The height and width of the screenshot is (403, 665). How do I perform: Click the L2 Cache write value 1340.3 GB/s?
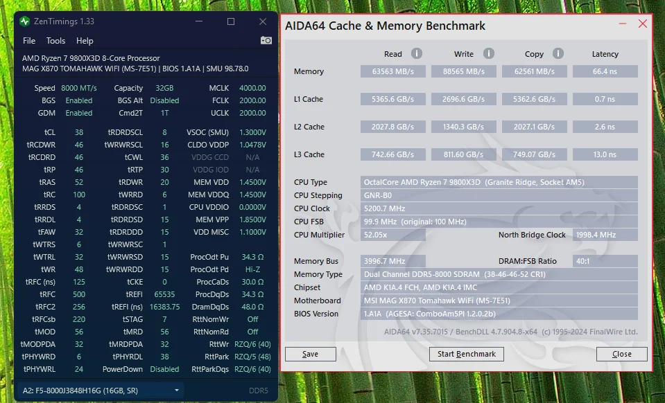pos(463,127)
